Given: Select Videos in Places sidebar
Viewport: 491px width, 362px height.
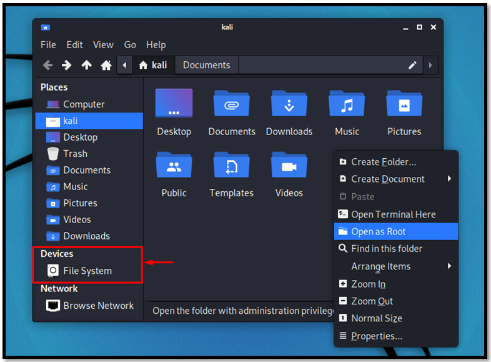Looking at the screenshot, I should point(89,219).
